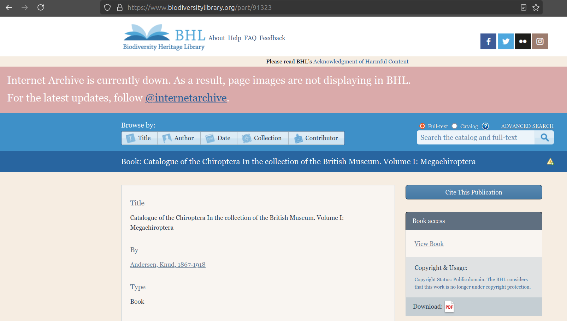Open the FAQ page

coord(250,38)
